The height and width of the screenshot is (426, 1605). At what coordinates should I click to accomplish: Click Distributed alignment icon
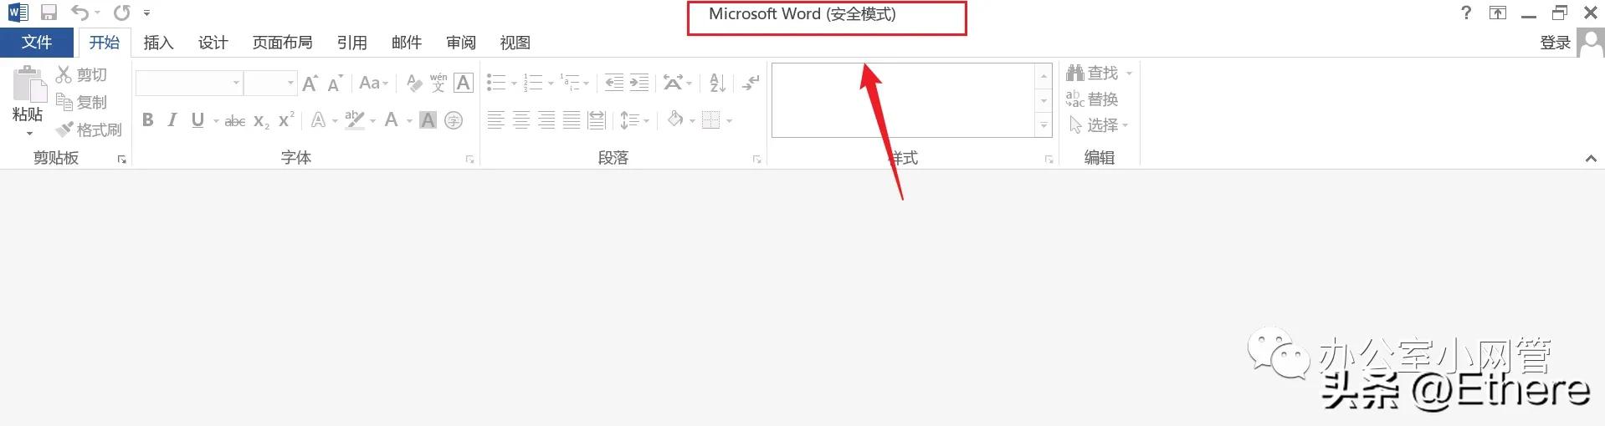(x=597, y=120)
